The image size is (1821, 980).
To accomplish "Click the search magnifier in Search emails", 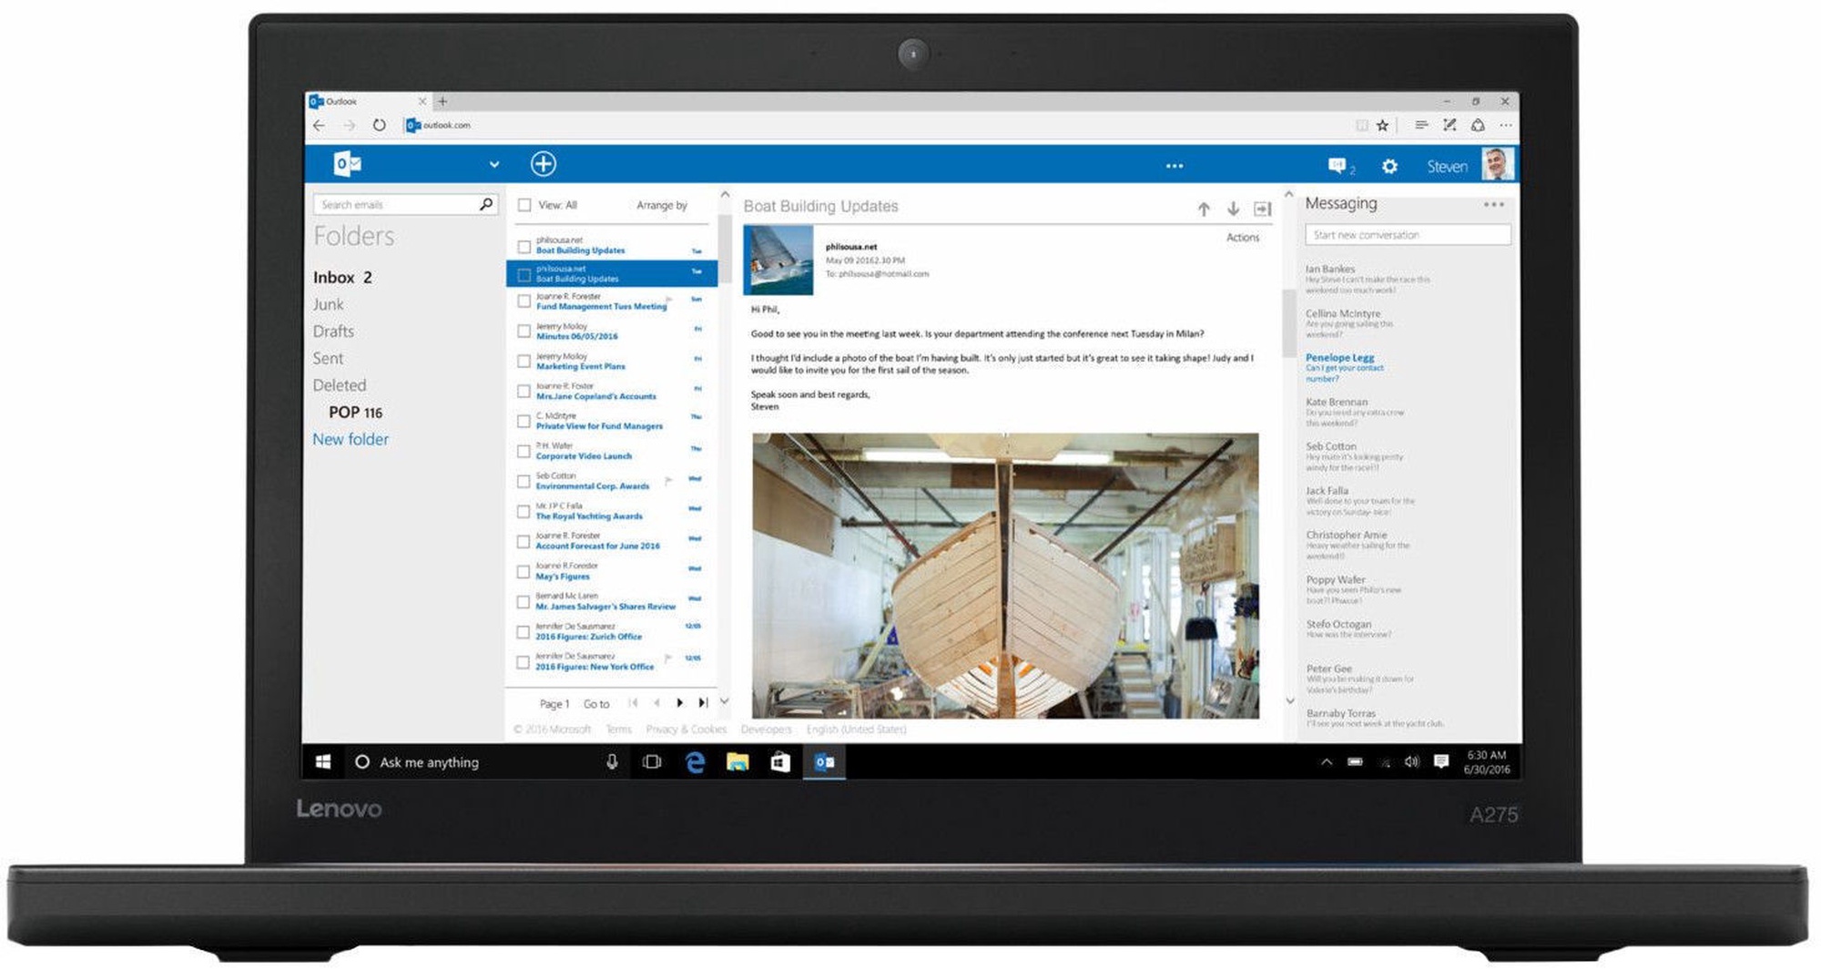I will point(486,205).
